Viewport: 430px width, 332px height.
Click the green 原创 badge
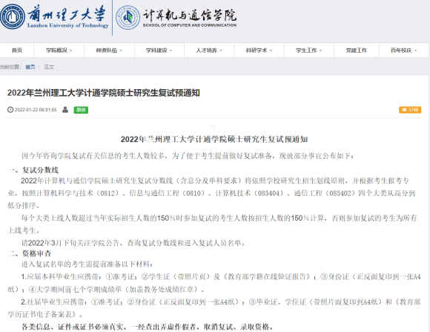[81, 110]
